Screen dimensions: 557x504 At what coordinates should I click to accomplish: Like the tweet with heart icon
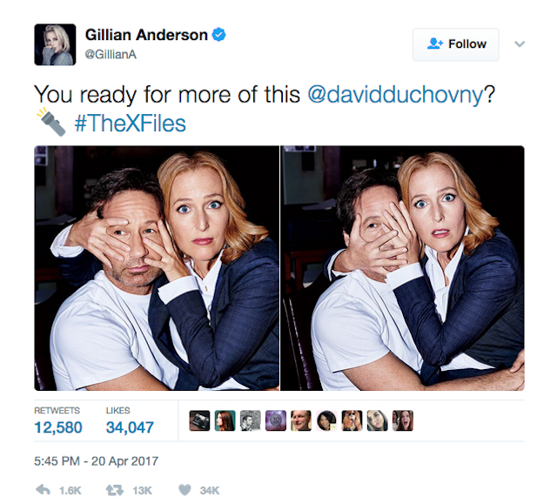185,490
